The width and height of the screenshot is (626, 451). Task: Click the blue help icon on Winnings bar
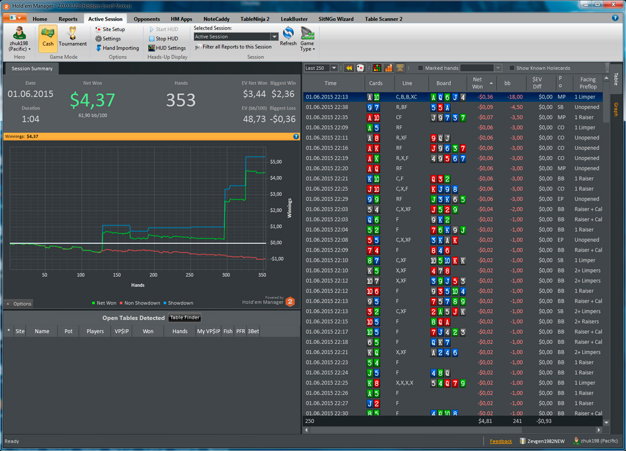click(x=296, y=136)
